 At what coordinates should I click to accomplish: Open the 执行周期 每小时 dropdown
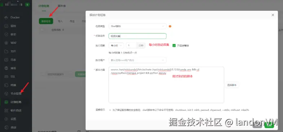point(116,45)
